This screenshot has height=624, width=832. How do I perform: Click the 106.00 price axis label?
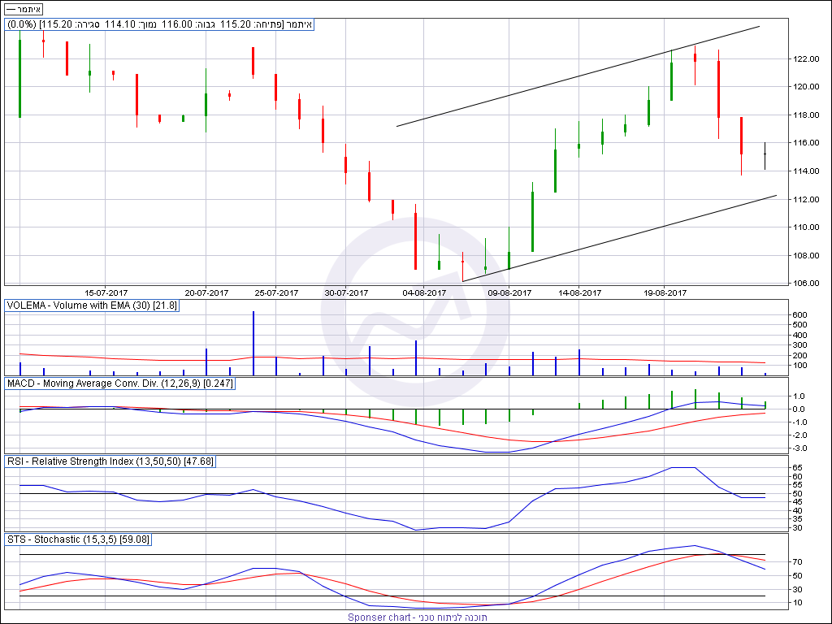point(806,284)
